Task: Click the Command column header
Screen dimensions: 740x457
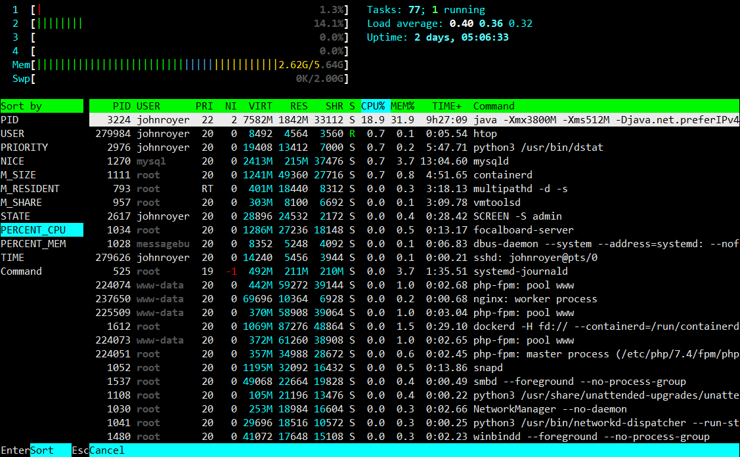Action: click(494, 106)
